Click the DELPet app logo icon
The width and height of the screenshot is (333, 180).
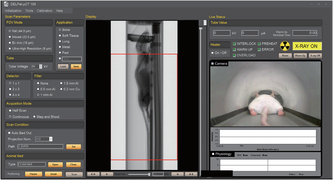tap(6, 4)
